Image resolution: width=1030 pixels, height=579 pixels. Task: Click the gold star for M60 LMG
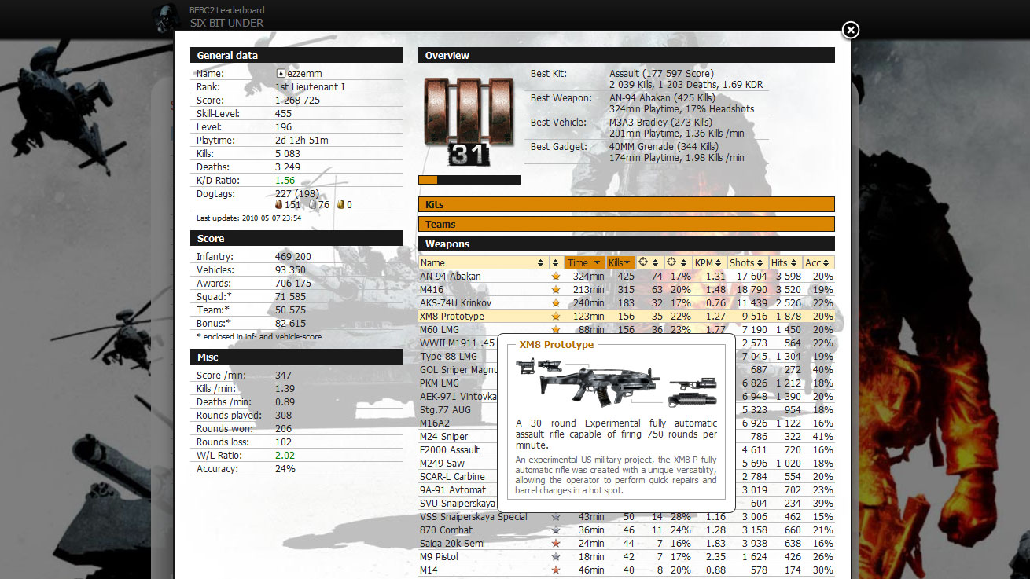(555, 330)
